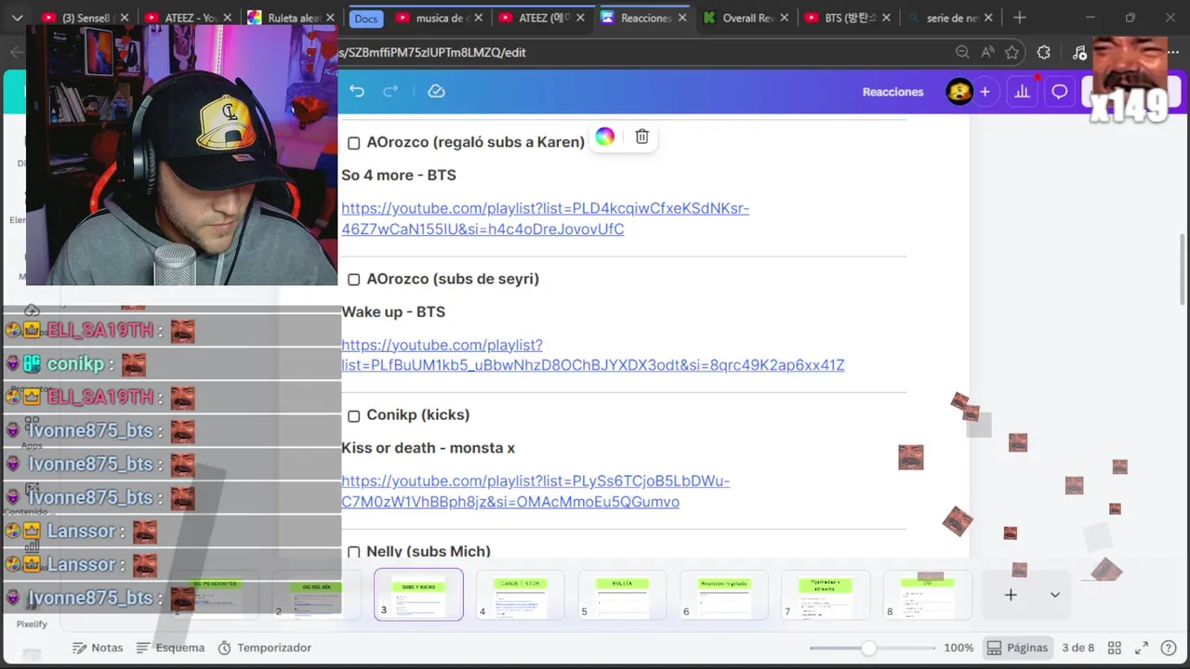Open the help question mark icon
Screen dimensions: 1190x669
(x=1168, y=648)
